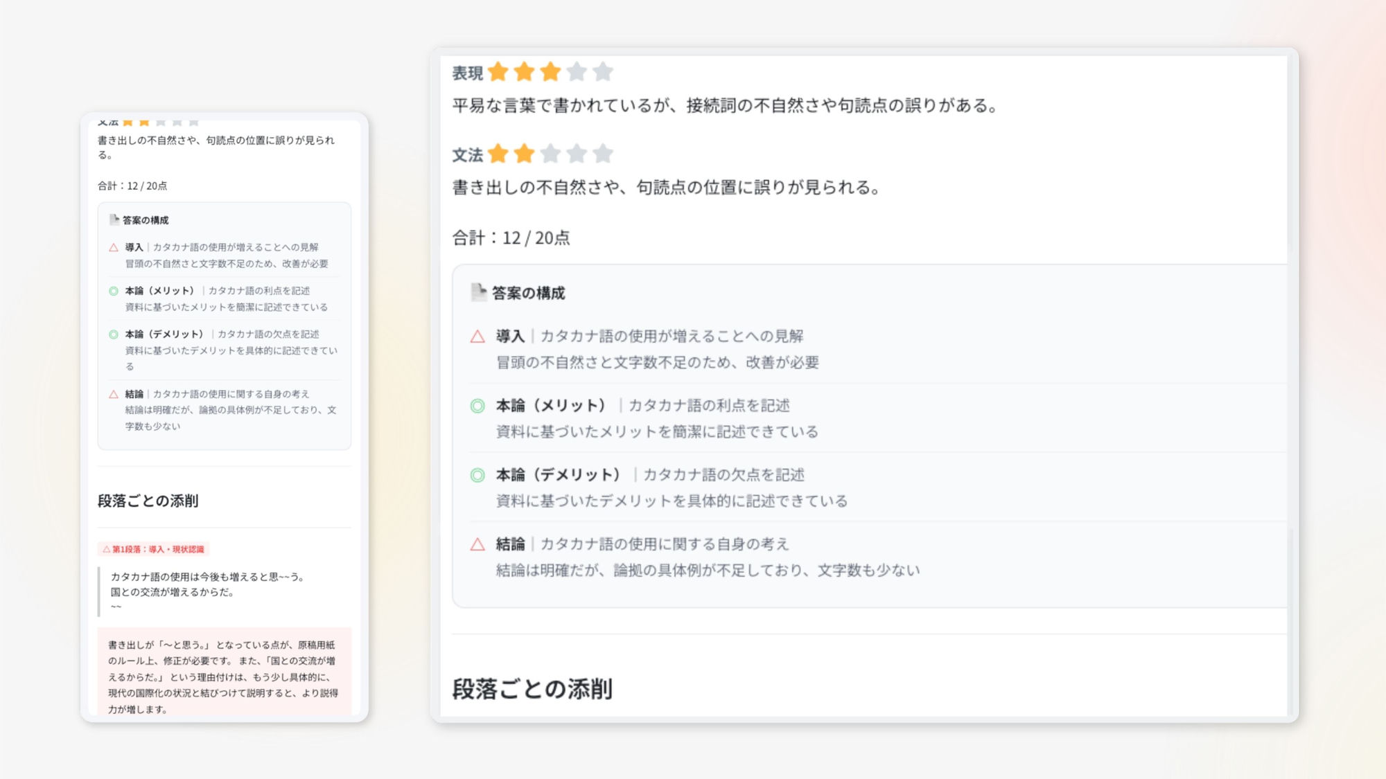The height and width of the screenshot is (779, 1386).
Task: Click the red triangle beside 導入 in the small mobile panel
Action: point(114,247)
